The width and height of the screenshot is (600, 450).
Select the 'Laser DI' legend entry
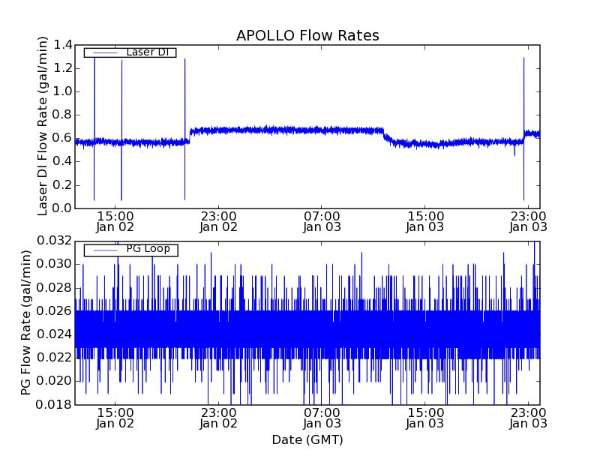(x=130, y=52)
